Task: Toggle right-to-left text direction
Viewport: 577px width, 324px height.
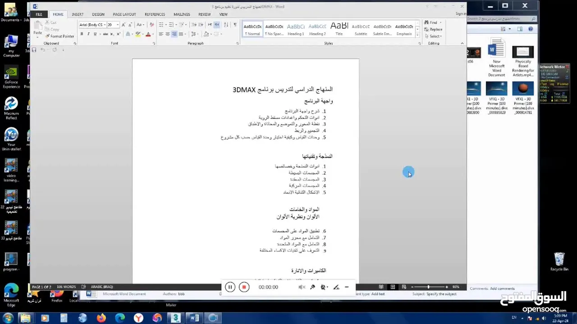Action: click(217, 25)
